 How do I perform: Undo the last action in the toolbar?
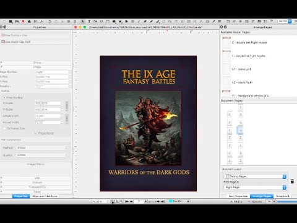tap(49, 21)
